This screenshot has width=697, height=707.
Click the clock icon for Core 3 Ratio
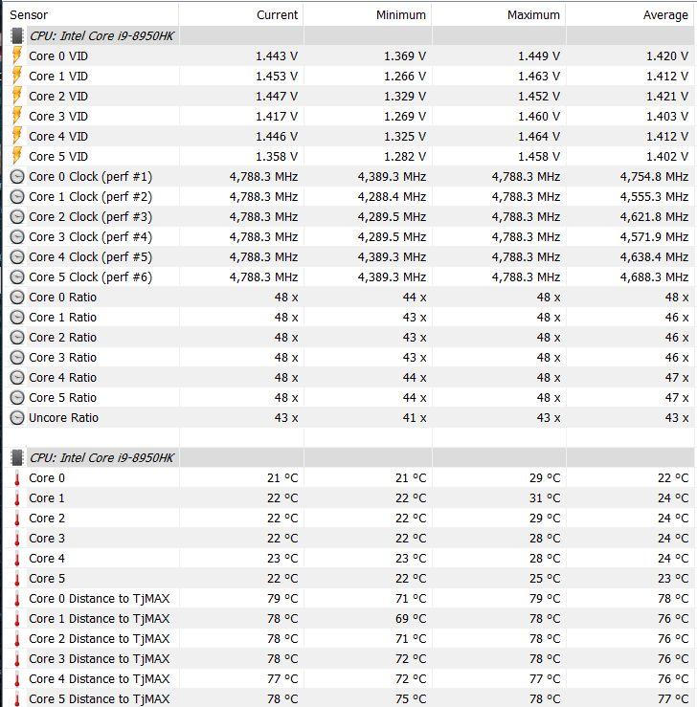pos(17,358)
